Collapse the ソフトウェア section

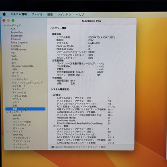[x=8, y=132]
